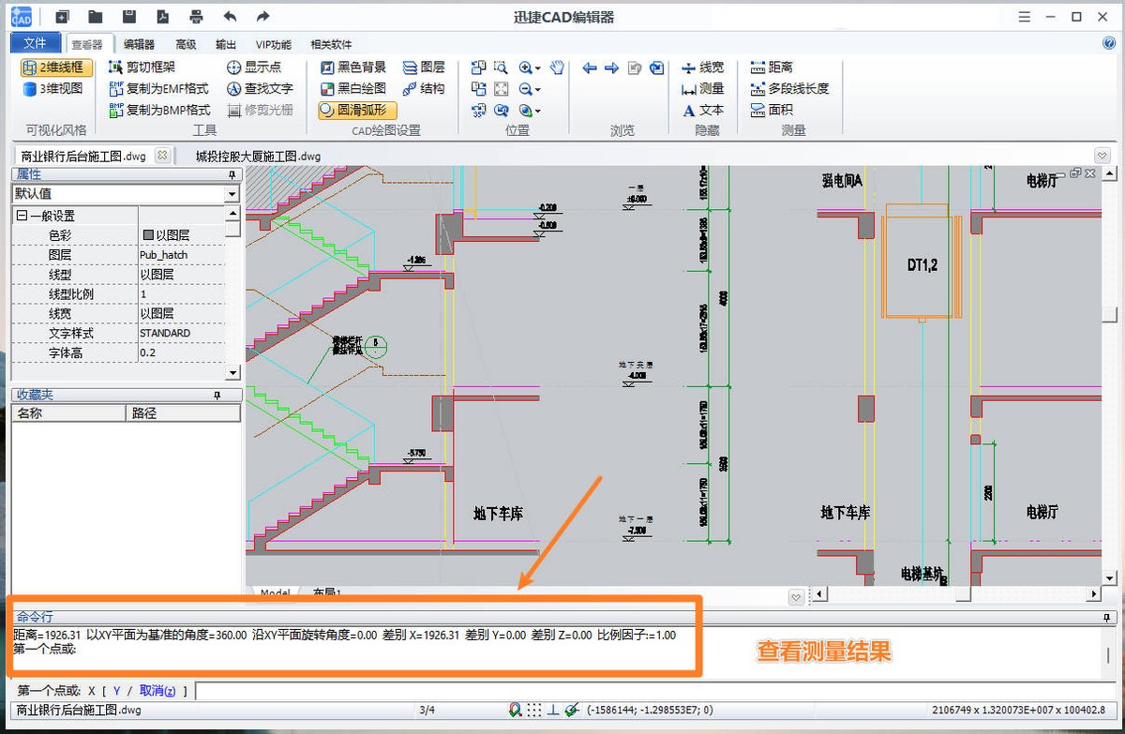Open the 默认值 properties dropdown
1125x734 pixels.
tap(230, 194)
